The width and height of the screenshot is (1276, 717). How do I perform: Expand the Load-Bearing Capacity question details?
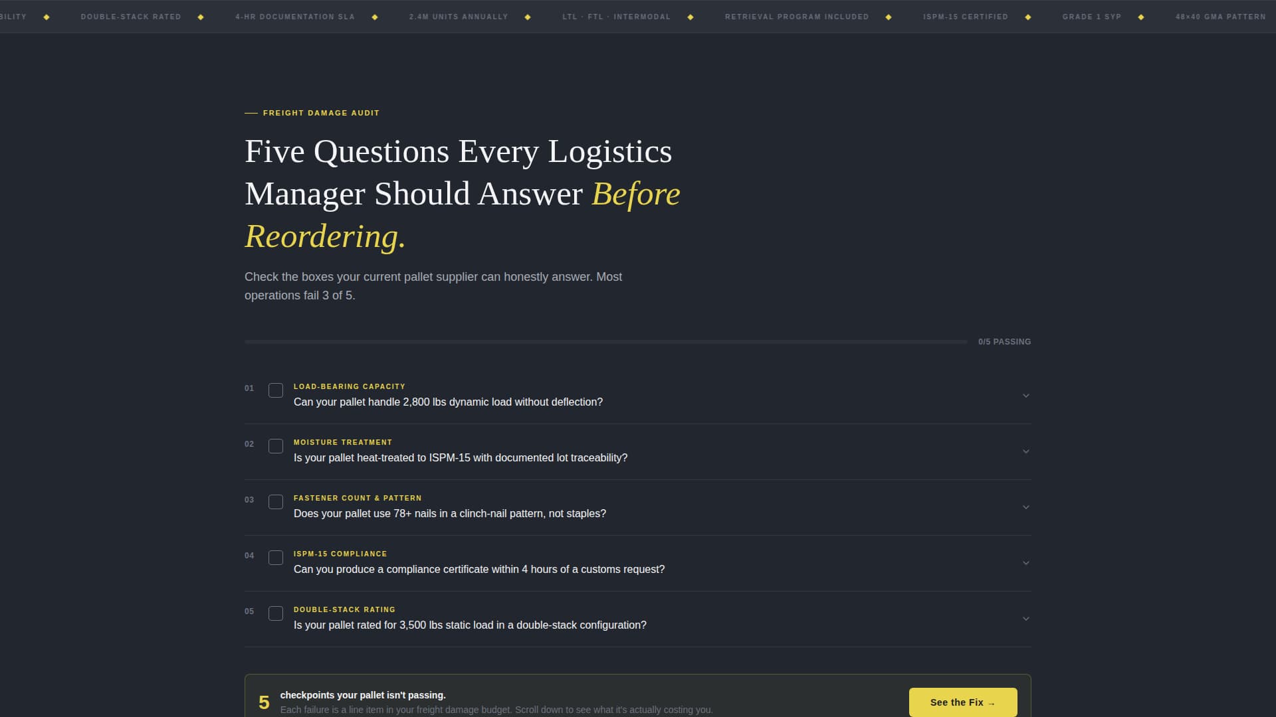(1026, 395)
